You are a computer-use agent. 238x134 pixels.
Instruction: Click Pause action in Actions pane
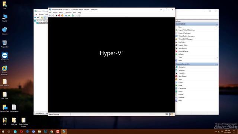pos(180,82)
